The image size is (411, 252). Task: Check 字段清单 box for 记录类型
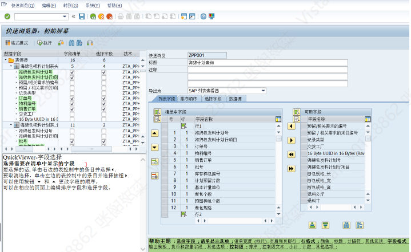pos(72,93)
